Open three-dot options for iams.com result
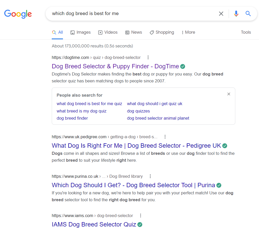Image resolution: width=259 pixels, height=228 pixels. [x=140, y=216]
